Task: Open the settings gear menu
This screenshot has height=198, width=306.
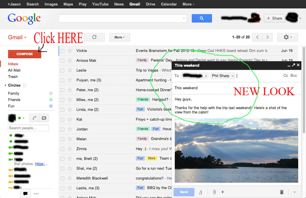Action: [x=287, y=37]
